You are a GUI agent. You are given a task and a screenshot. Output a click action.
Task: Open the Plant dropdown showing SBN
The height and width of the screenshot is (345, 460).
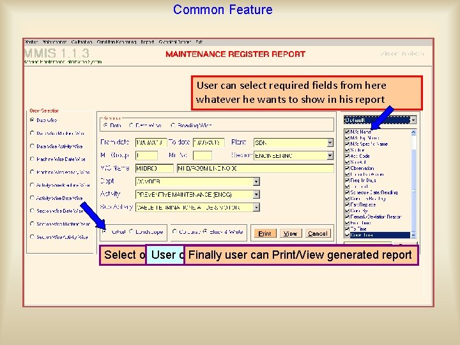pyautogui.click(x=330, y=142)
